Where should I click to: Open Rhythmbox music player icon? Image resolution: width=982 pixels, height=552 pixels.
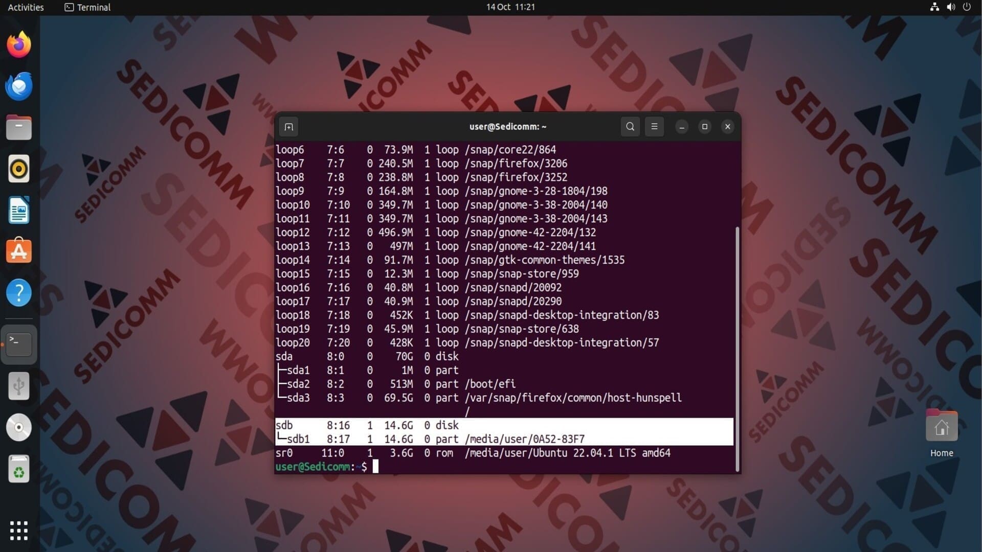coord(19,169)
